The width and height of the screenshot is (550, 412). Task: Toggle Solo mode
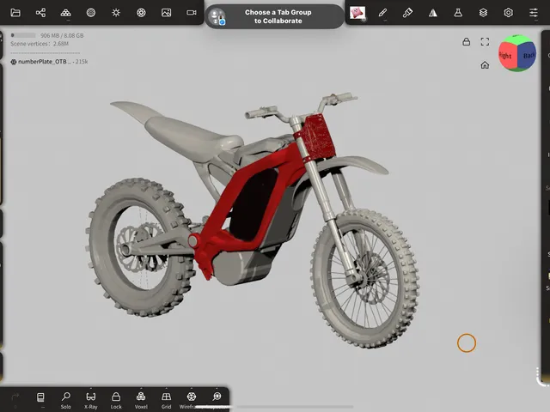coord(66,400)
